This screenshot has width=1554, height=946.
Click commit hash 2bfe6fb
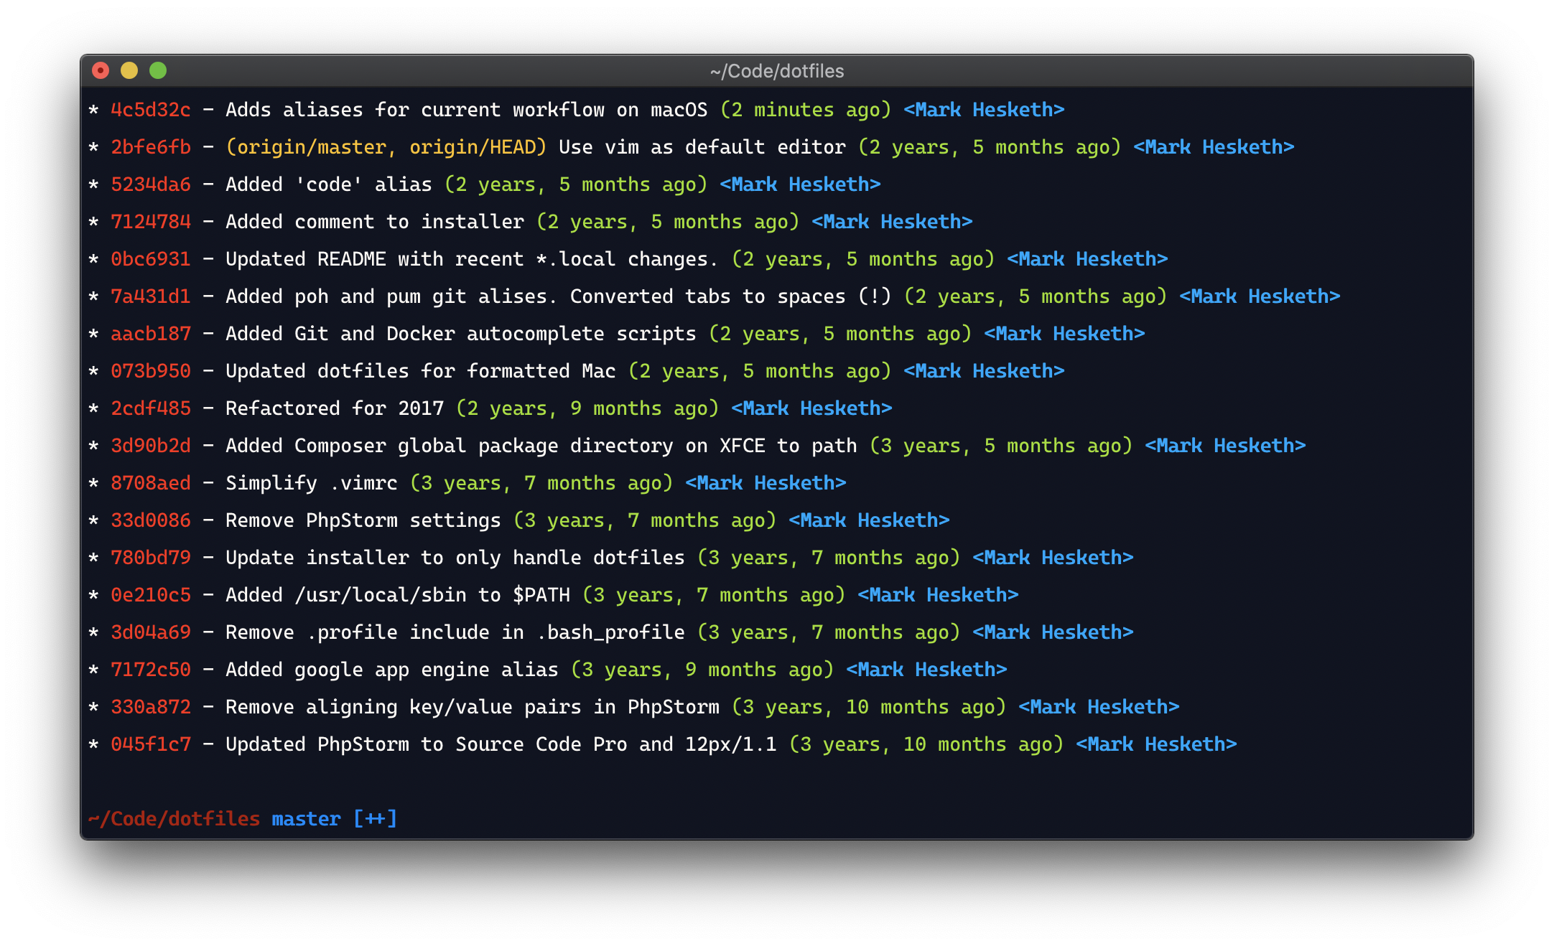click(151, 147)
